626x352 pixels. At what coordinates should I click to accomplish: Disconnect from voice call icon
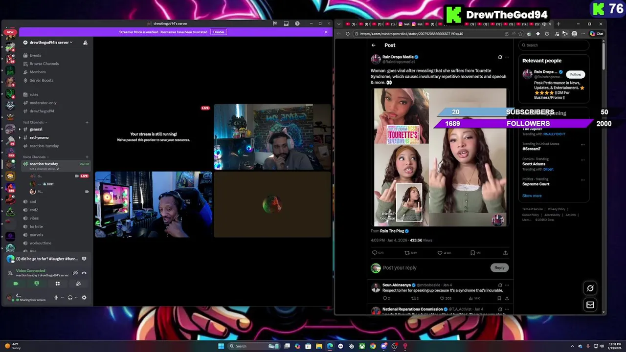click(x=84, y=273)
